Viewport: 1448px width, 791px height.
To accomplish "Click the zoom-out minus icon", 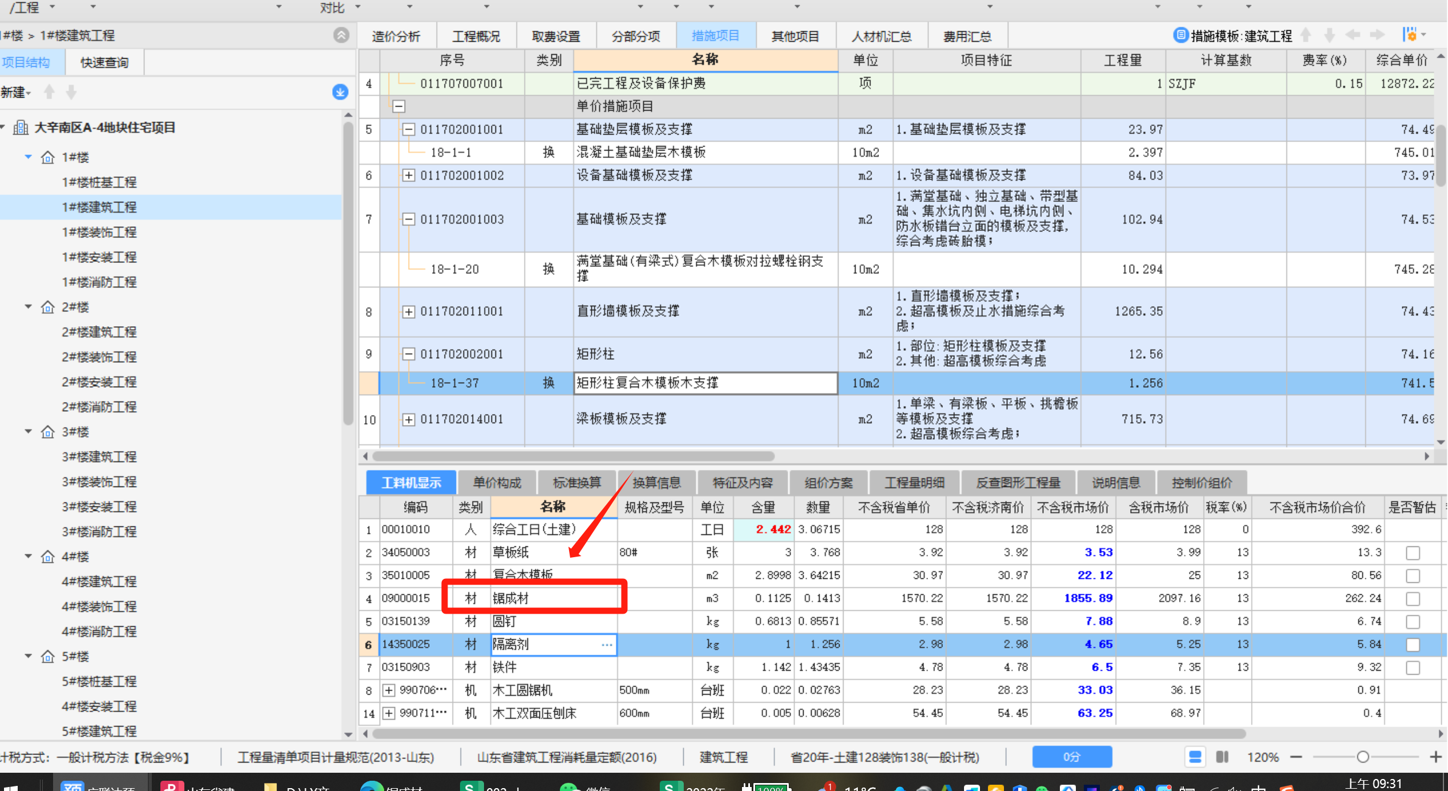I will pos(1296,757).
